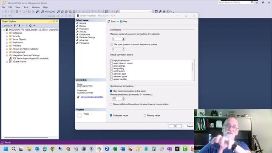Select the Security page in Server Properties
Image resolution: width=272 pixels, height=153 pixels.
(x=83, y=32)
